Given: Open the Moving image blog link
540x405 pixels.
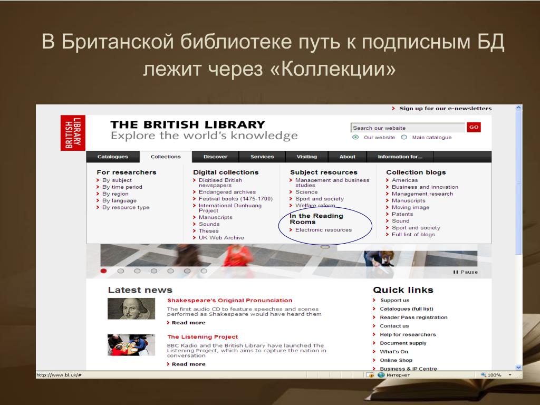Looking at the screenshot, I should 410,207.
